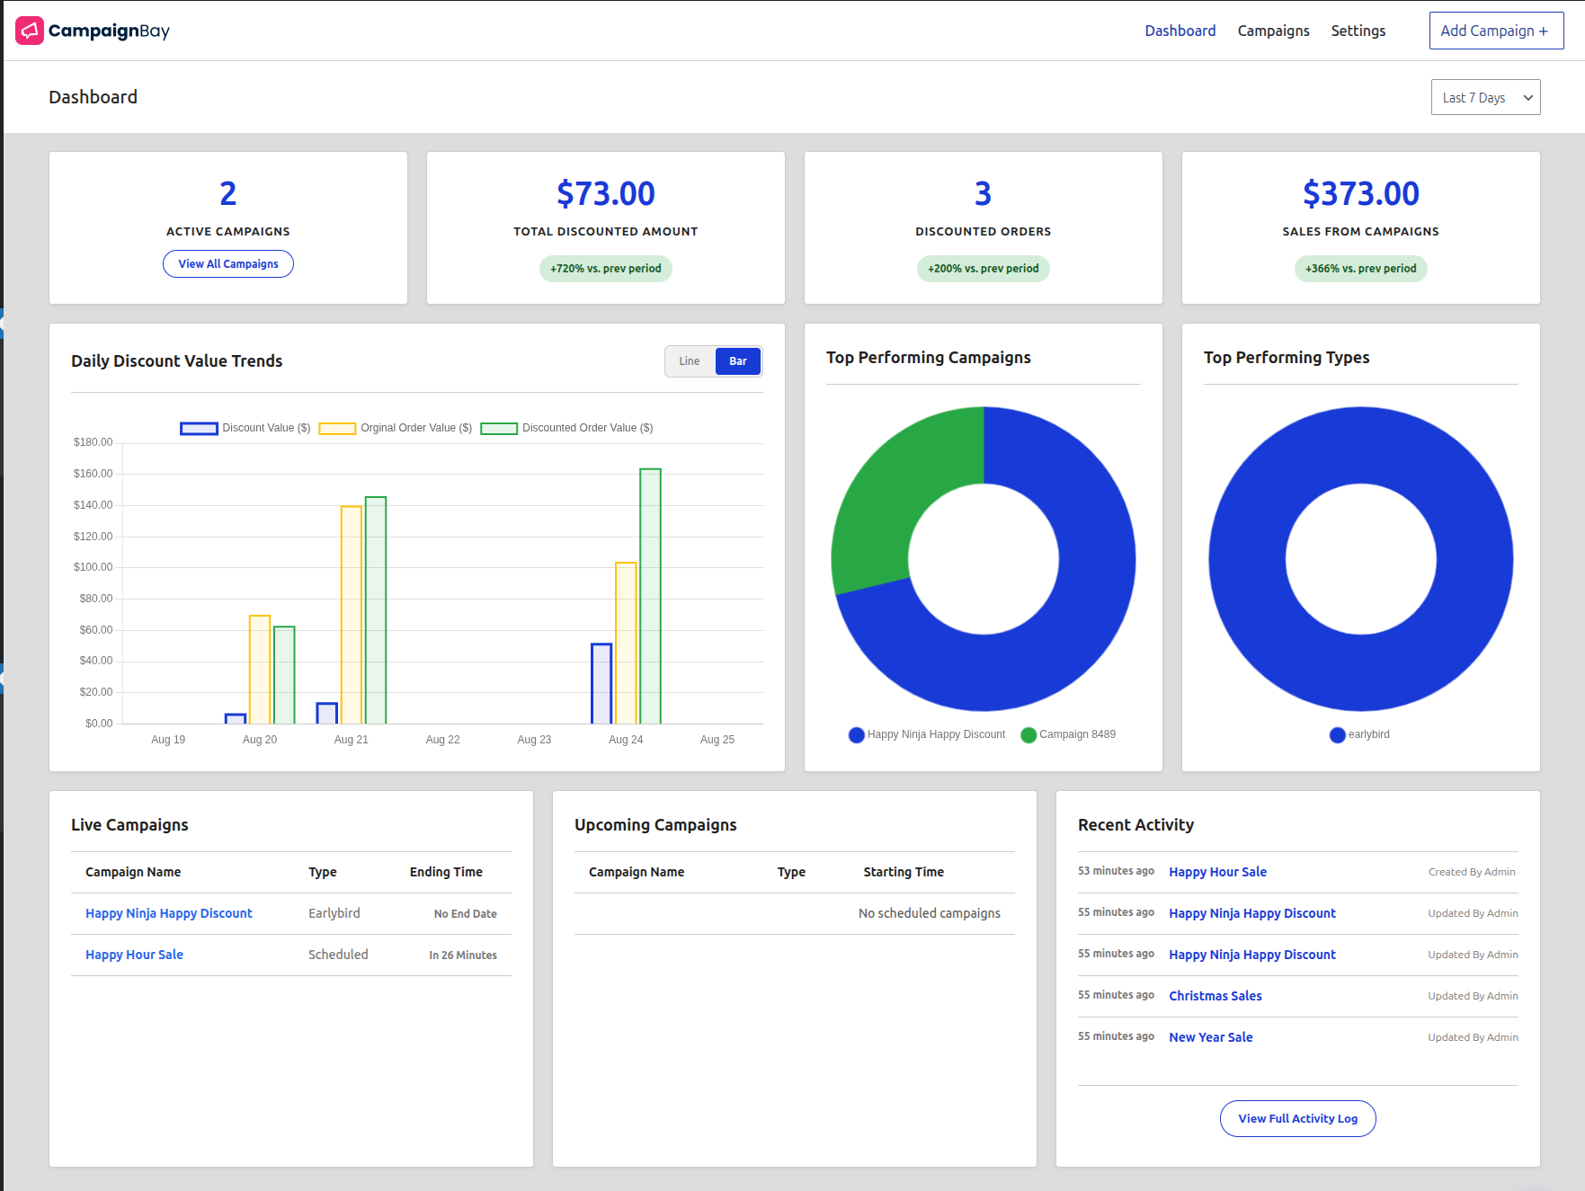
Task: Expand the date range selector chevron
Action: 1527,96
